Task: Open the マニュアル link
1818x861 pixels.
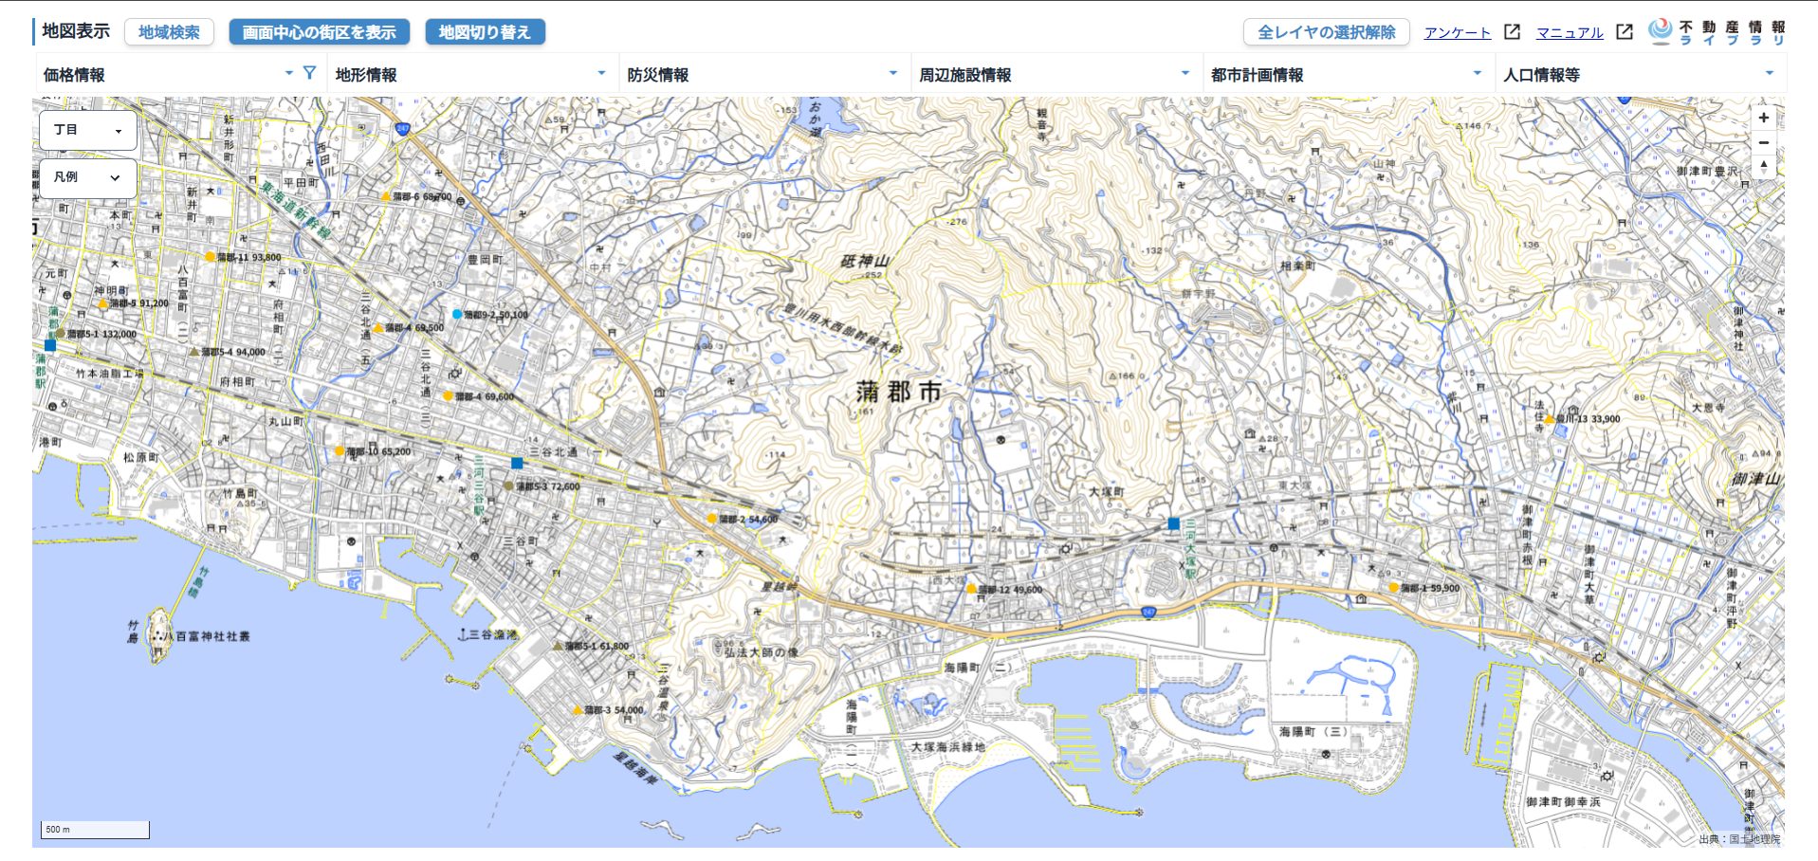Action: coord(1570,32)
